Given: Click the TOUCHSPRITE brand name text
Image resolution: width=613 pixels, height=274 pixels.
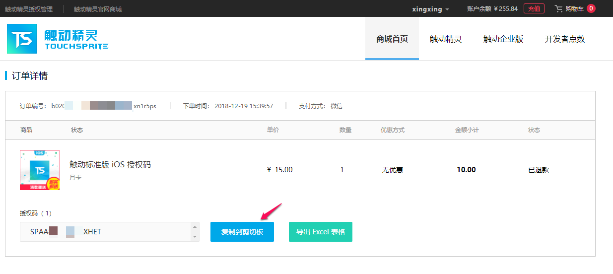Looking at the screenshot, I should 76,47.
